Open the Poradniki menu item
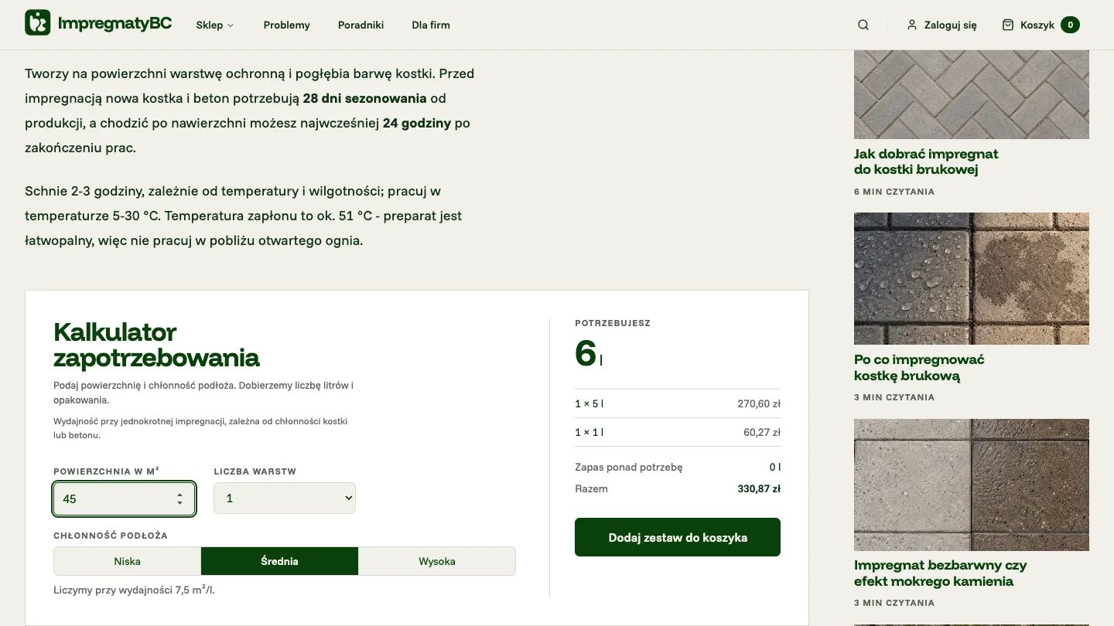This screenshot has width=1114, height=626. tap(361, 25)
